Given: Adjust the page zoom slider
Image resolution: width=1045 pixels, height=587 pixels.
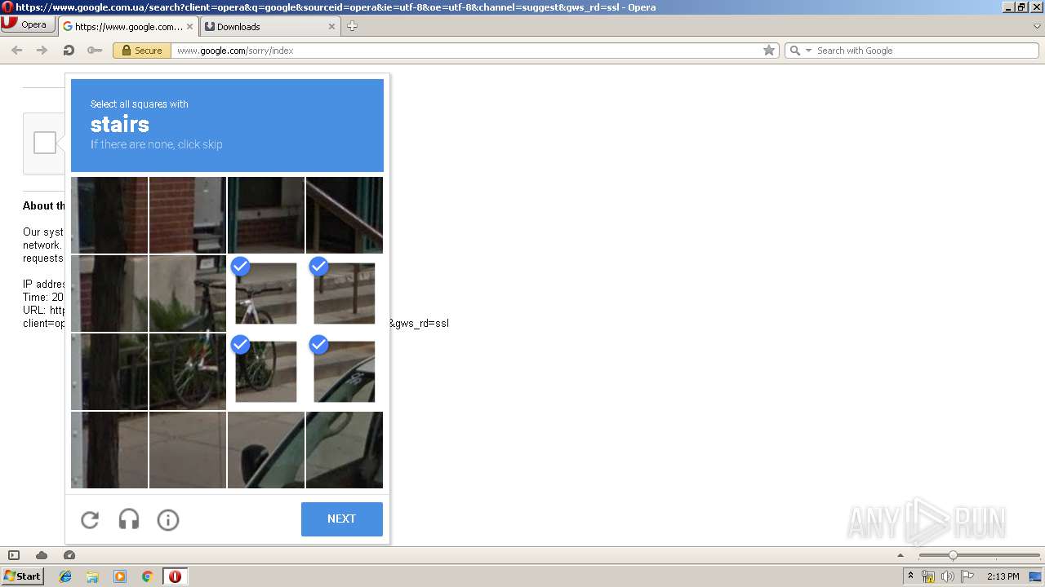Looking at the screenshot, I should [x=952, y=555].
